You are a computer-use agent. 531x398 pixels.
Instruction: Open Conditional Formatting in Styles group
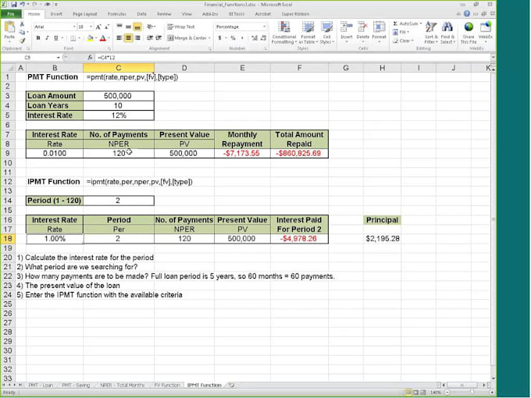[283, 33]
